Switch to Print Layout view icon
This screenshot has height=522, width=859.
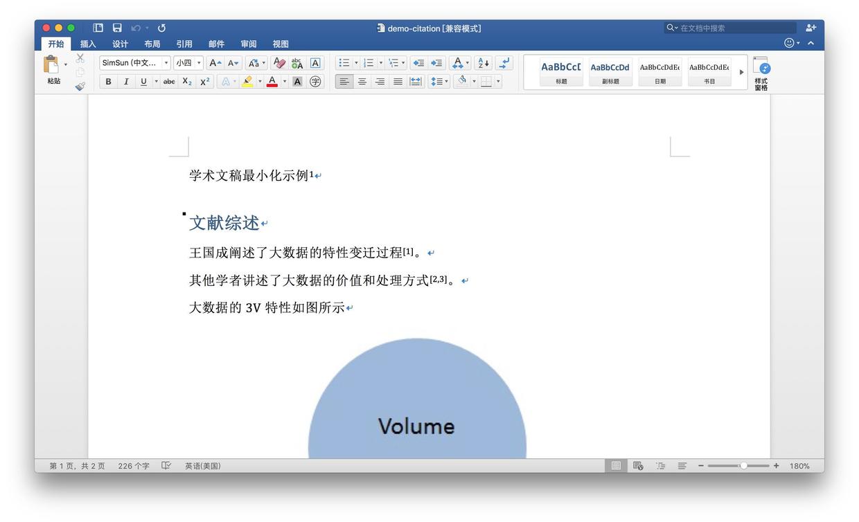click(616, 466)
